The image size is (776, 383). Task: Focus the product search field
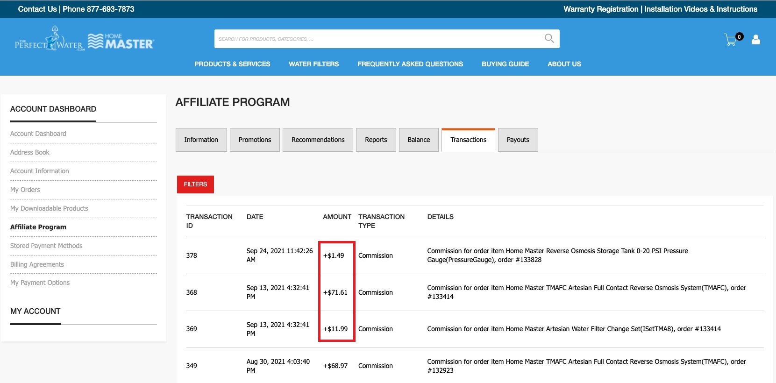coord(387,39)
